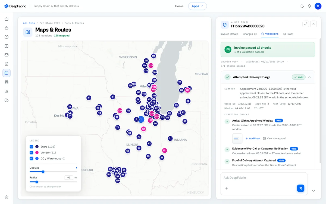Open the Home icon in the sidebar

pos(7,19)
